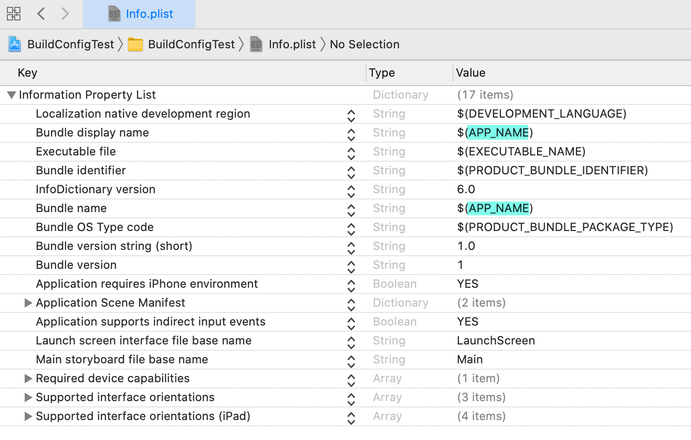This screenshot has width=691, height=440.
Task: Open key stepper for Main storyboard file base name
Action: pyautogui.click(x=351, y=360)
